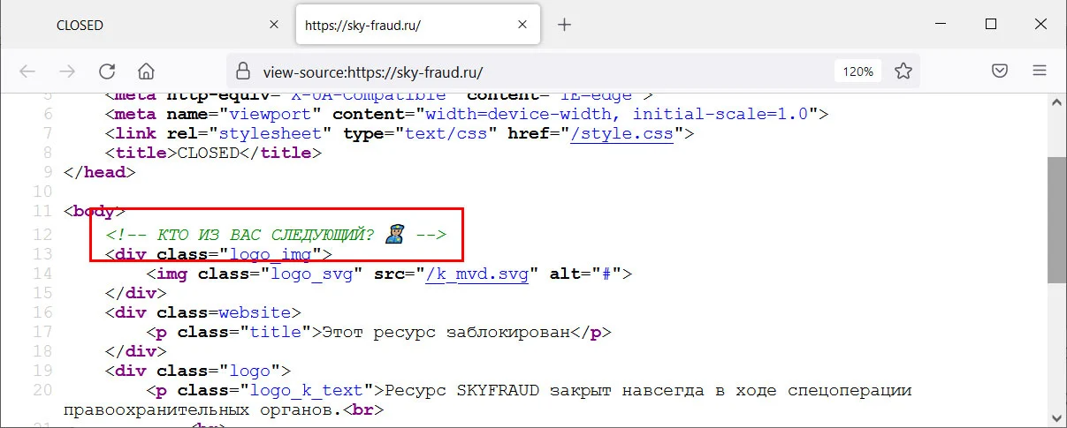Reset zoom via the 120% indicator
The height and width of the screenshot is (428, 1067).
point(857,71)
